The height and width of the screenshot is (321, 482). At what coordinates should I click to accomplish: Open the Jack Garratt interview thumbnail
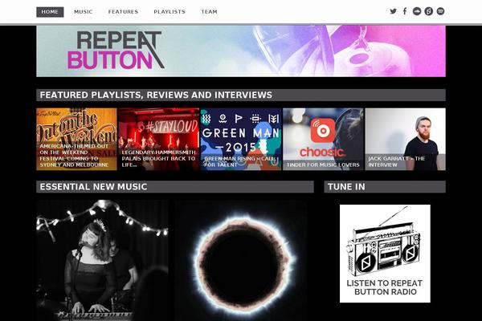tap(405, 139)
